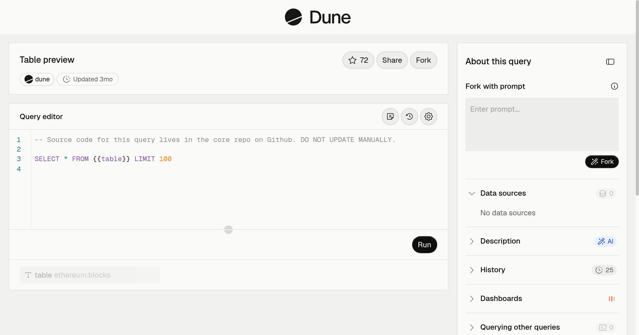Expand the Dashboards section
Image resolution: width=639 pixels, height=335 pixels.
(x=472, y=299)
